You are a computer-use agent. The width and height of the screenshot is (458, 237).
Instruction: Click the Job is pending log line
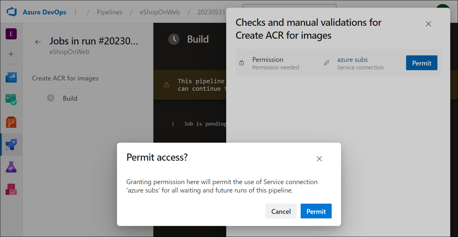point(205,124)
